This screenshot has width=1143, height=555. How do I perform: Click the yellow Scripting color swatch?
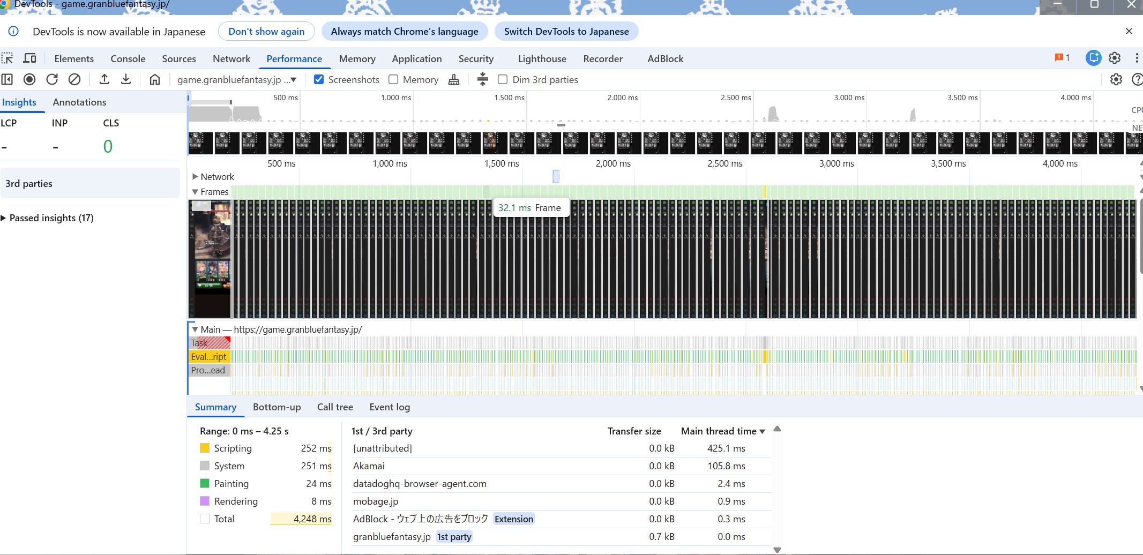click(205, 448)
